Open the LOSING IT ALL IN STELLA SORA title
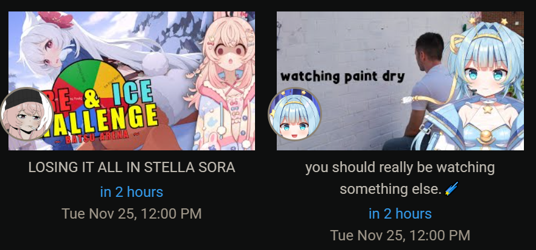This screenshot has width=536, height=250. point(132,167)
